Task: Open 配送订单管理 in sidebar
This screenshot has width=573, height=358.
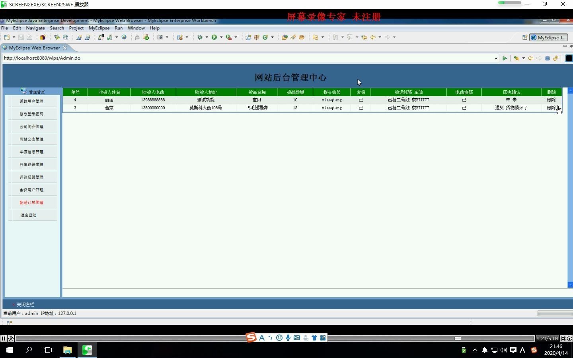Action: [31, 202]
